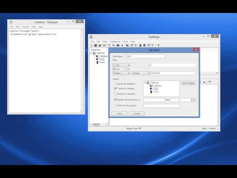Viewport: 237px width, 178px height.
Task: Click the >> button next to the with field
Action: click(x=193, y=100)
